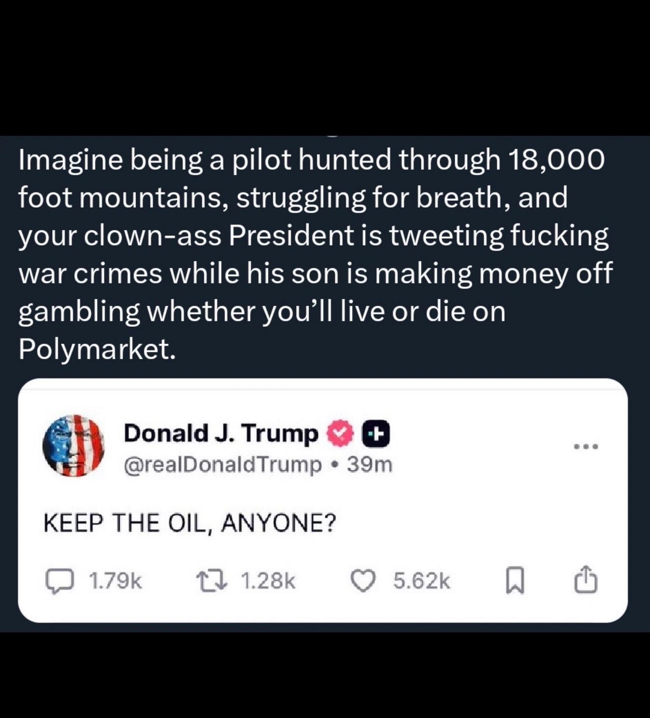Open the flag-painted profile avatar

pos(74,446)
